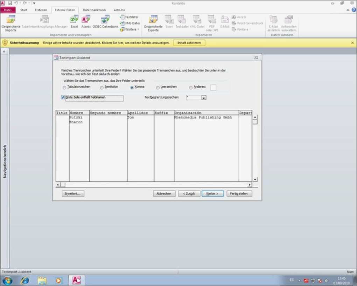357x286 pixels.
Task: Click Abbrechen in the wizard
Action: (x=164, y=193)
